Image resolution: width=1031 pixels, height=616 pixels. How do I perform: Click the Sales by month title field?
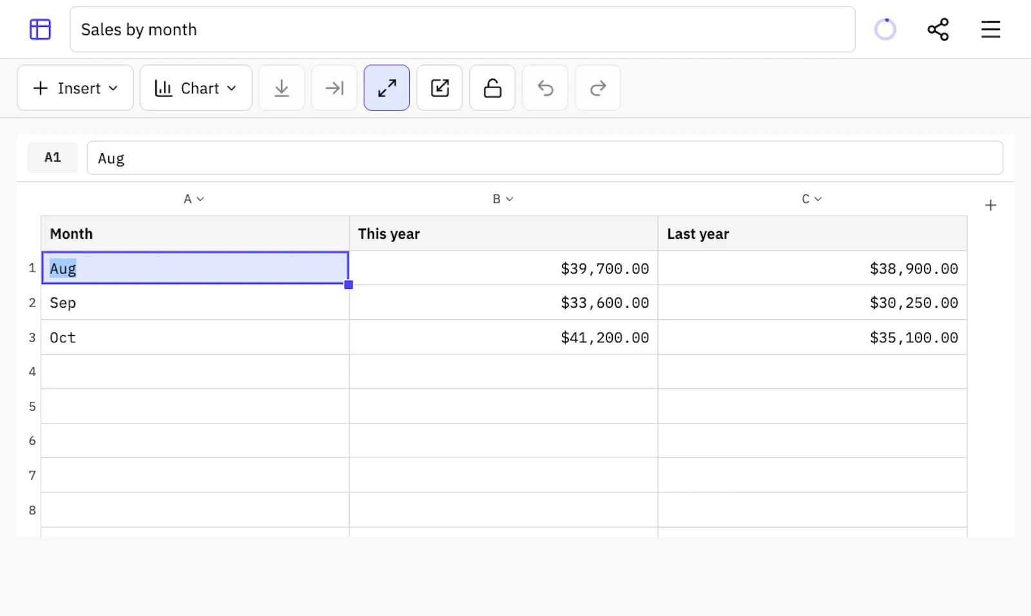[463, 30]
